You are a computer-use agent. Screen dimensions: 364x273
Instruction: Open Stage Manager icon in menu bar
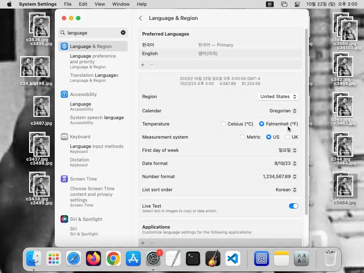tap(284, 4)
